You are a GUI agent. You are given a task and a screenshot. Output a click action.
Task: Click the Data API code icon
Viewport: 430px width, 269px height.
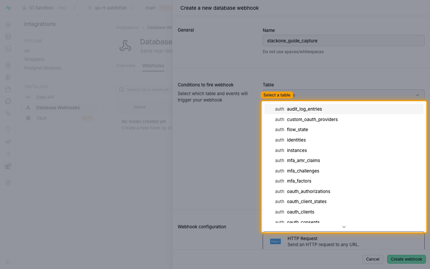28,97
